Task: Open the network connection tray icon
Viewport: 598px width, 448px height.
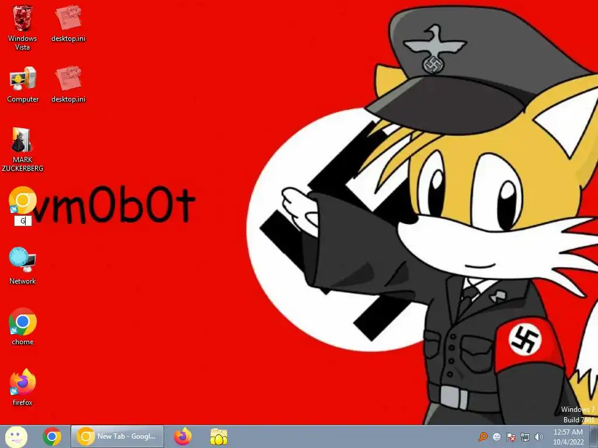Action: click(525, 437)
